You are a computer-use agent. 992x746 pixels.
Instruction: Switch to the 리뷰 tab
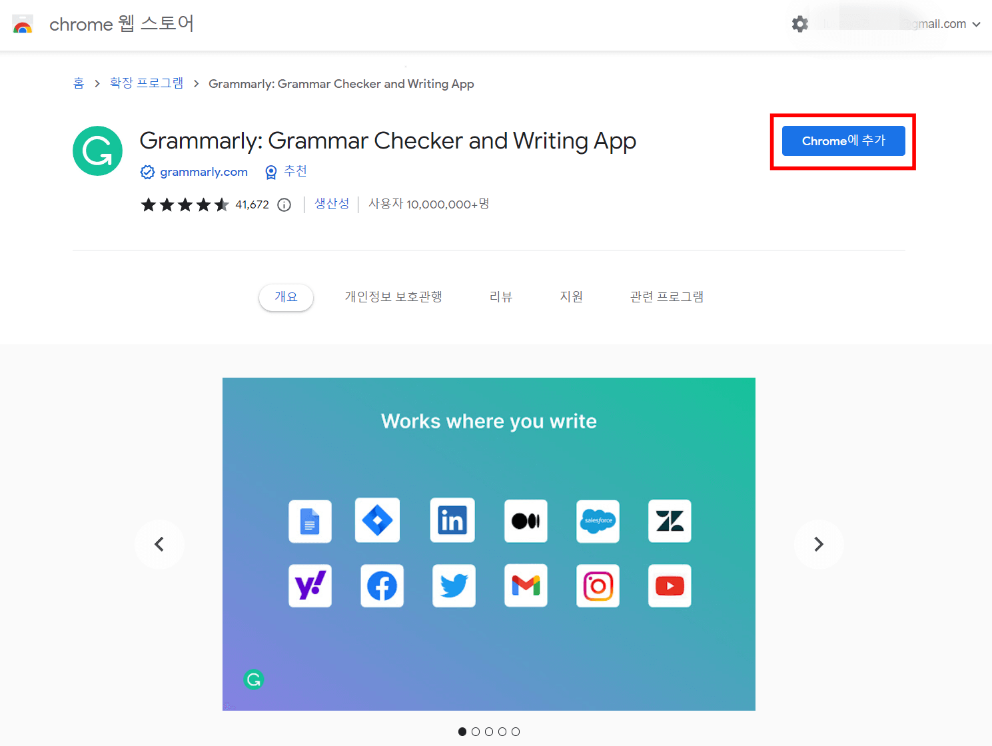click(x=501, y=297)
